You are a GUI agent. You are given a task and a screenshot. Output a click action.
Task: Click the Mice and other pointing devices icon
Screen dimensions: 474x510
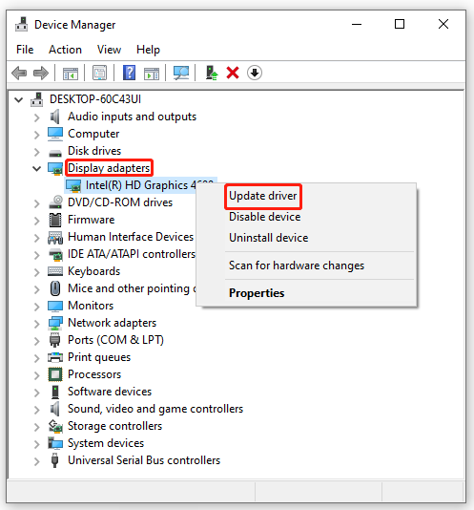pyautogui.click(x=55, y=288)
